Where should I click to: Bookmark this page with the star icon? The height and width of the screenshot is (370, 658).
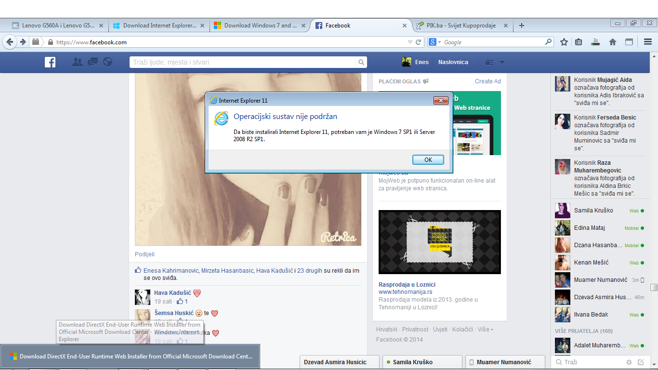[x=564, y=42]
